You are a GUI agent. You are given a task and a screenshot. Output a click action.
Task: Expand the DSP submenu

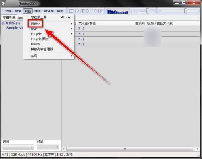click(x=49, y=29)
